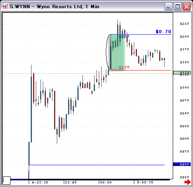Click the 9175 price axis label
Image resolution: width=193 pixels, height=187 pixels.
pyautogui.click(x=184, y=49)
